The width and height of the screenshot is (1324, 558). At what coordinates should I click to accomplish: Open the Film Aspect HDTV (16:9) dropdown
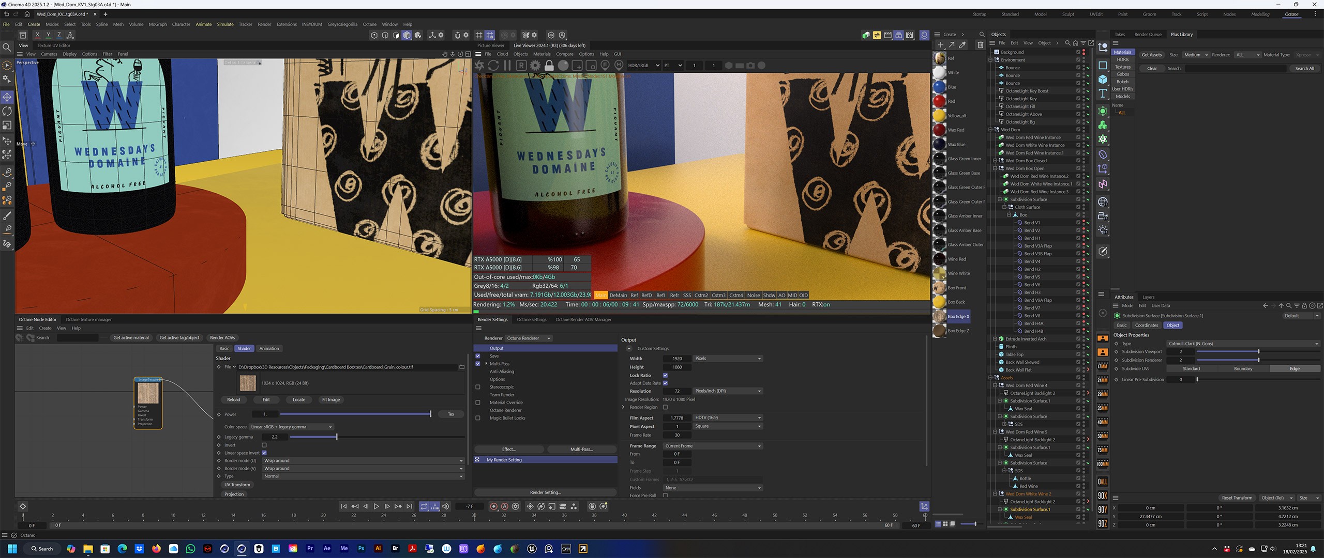click(x=727, y=418)
